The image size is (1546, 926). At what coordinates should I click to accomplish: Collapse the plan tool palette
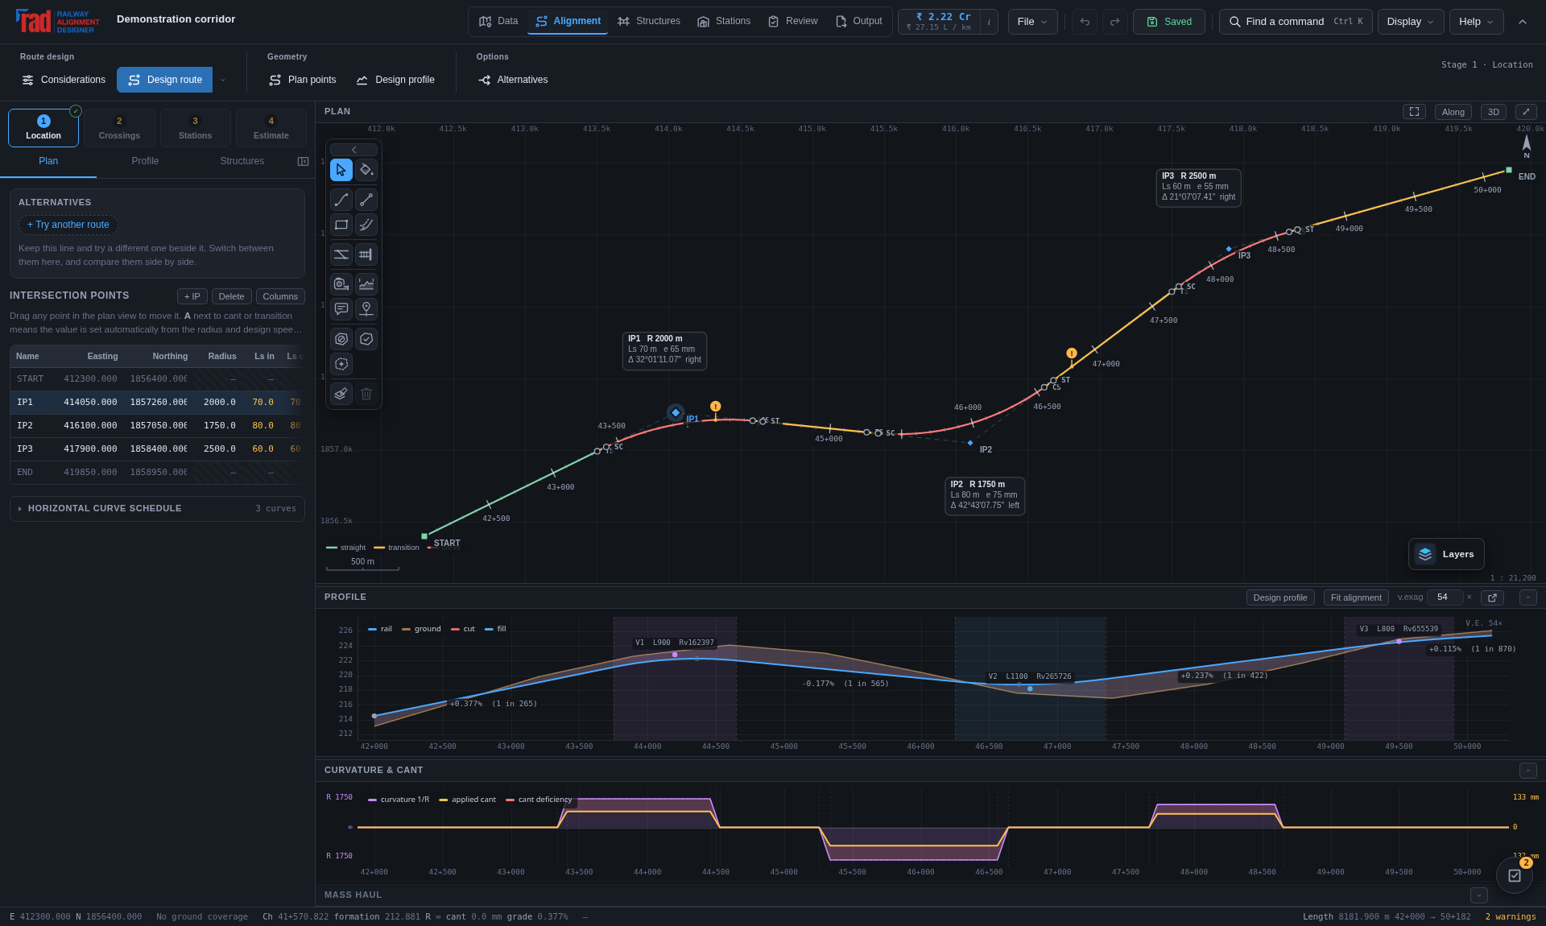coord(353,150)
